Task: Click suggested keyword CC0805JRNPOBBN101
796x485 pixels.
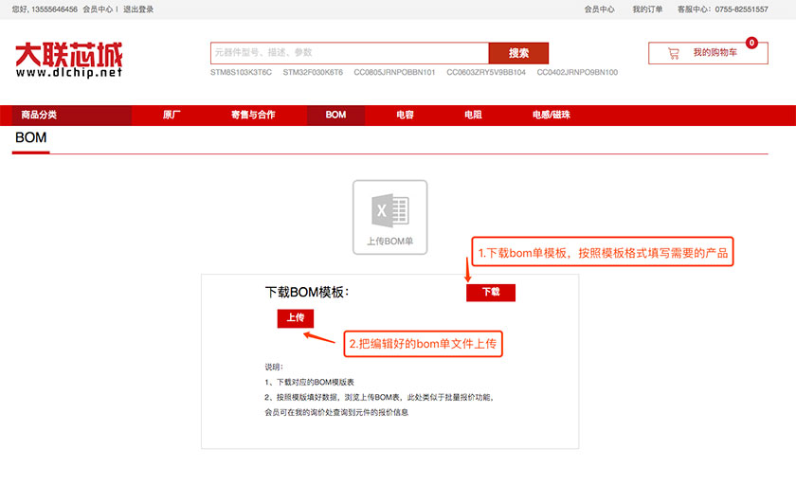Action: pos(394,72)
